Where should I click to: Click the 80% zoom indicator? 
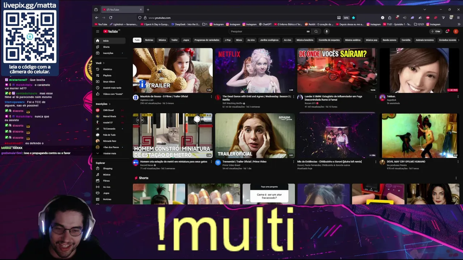(x=346, y=18)
